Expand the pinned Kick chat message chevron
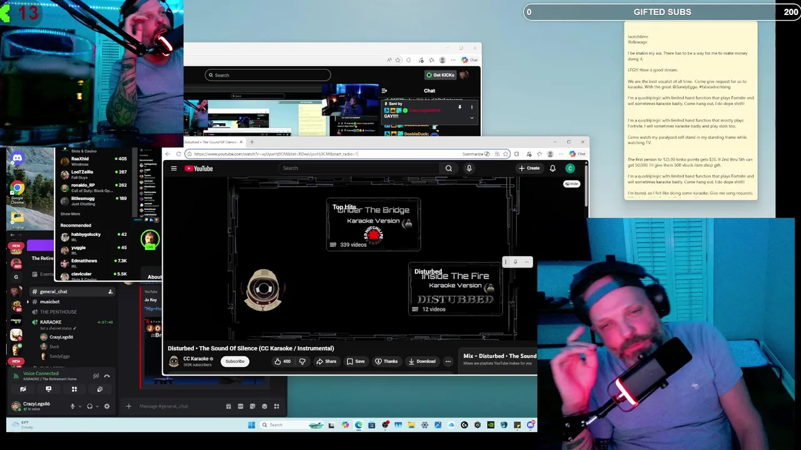The height and width of the screenshot is (450, 801). [472, 117]
